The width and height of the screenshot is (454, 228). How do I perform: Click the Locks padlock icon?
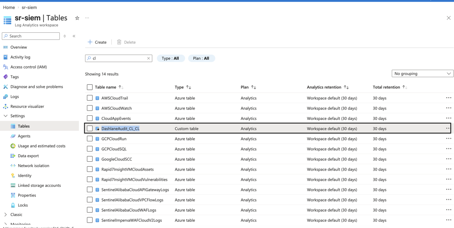[x=13, y=205]
